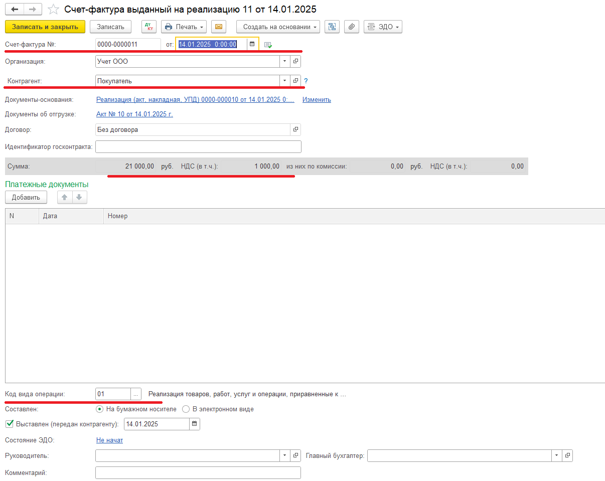Click Записать и закрыть button
This screenshot has height=481, width=605.
[x=45, y=27]
